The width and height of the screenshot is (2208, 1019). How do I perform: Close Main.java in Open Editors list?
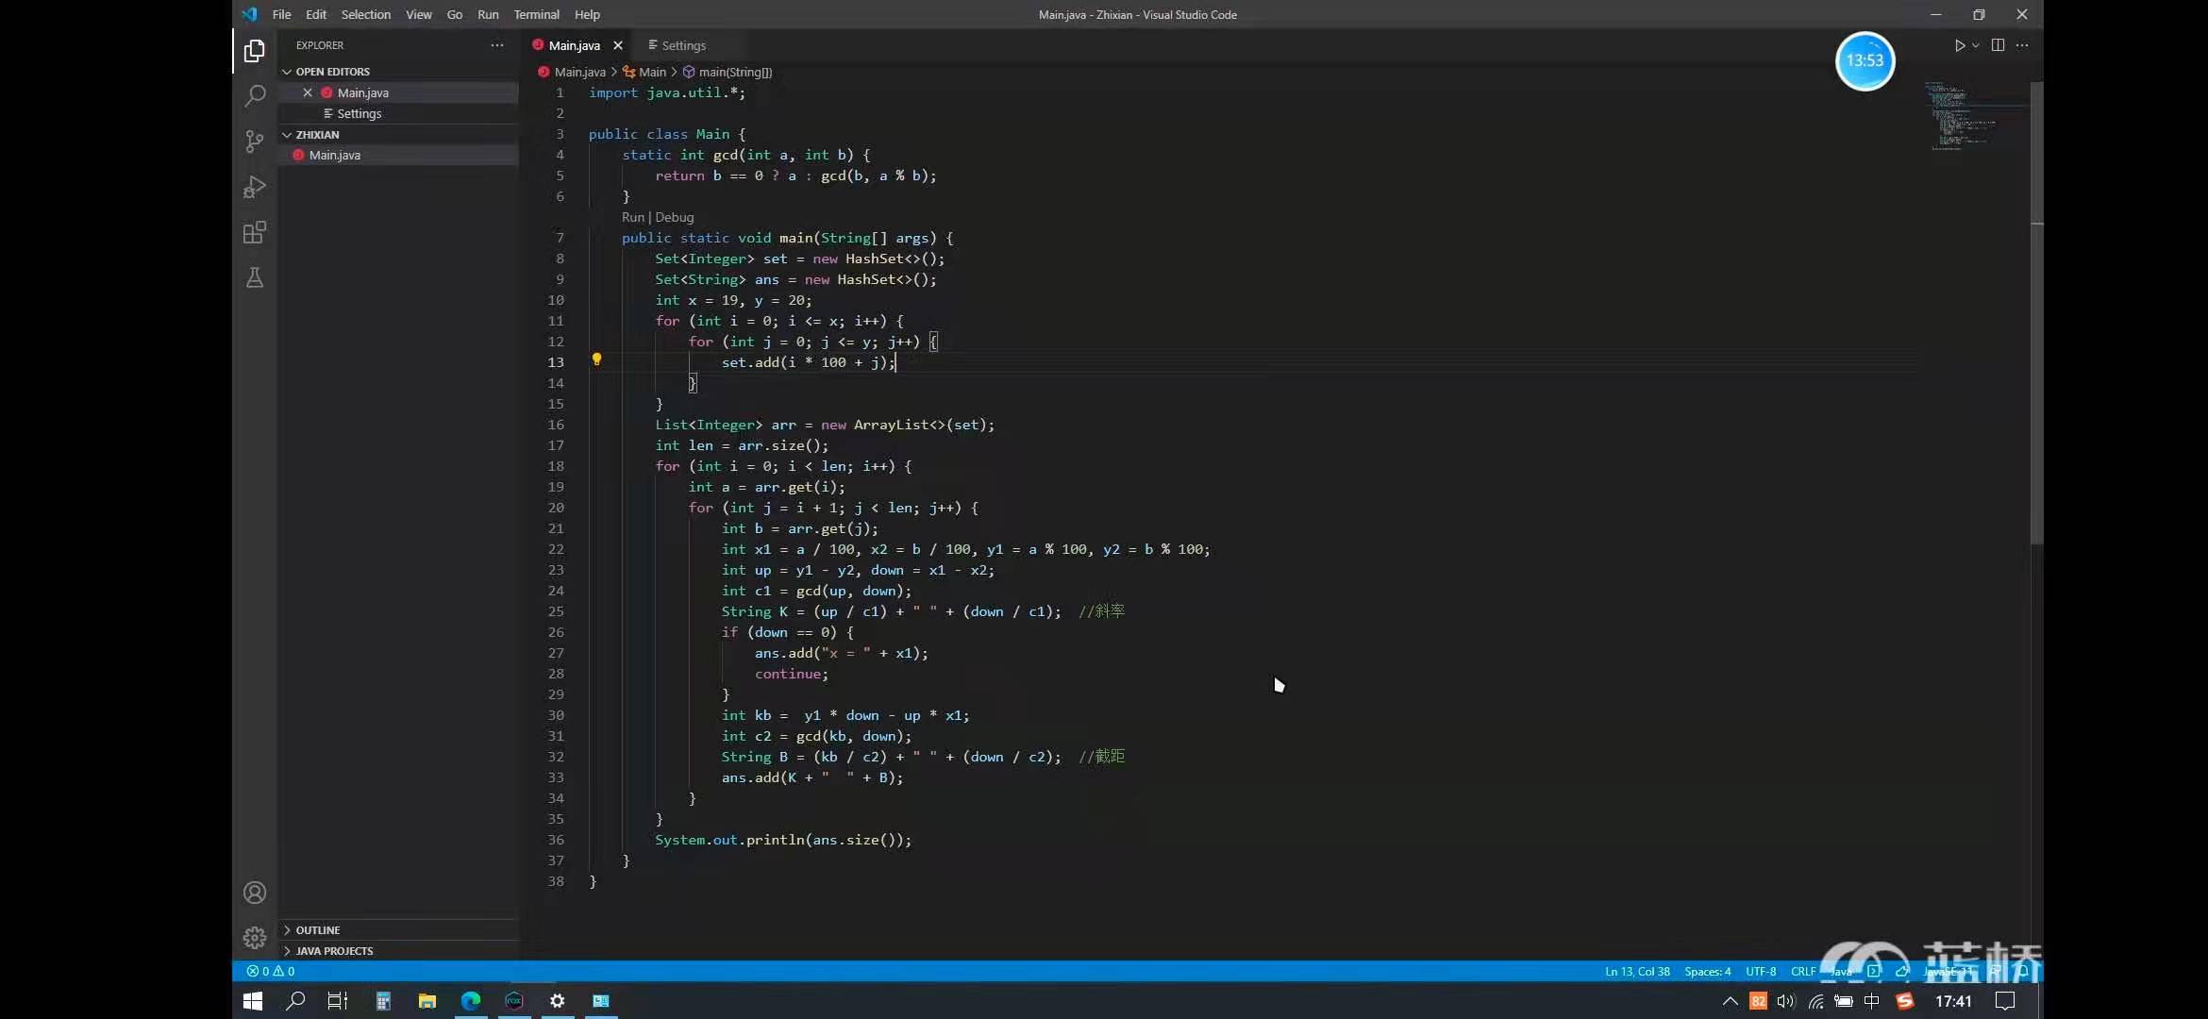pyautogui.click(x=308, y=92)
